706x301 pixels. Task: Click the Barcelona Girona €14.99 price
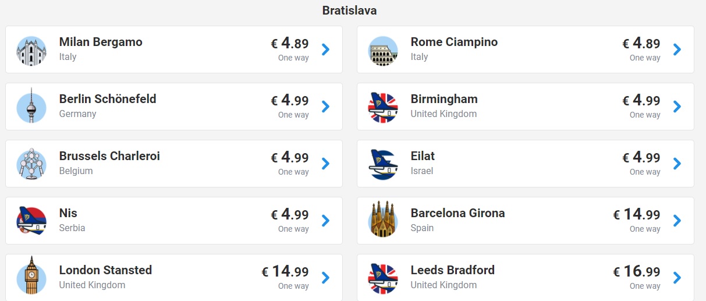pos(636,214)
